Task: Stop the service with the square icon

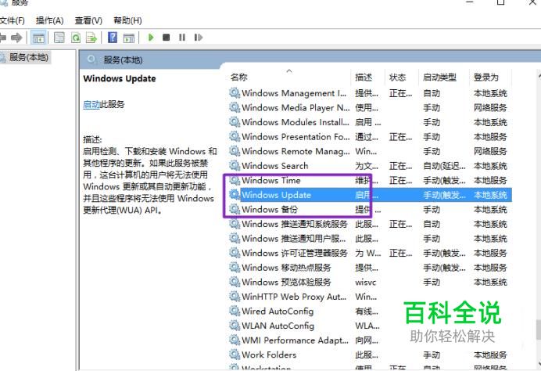Action: click(x=166, y=38)
